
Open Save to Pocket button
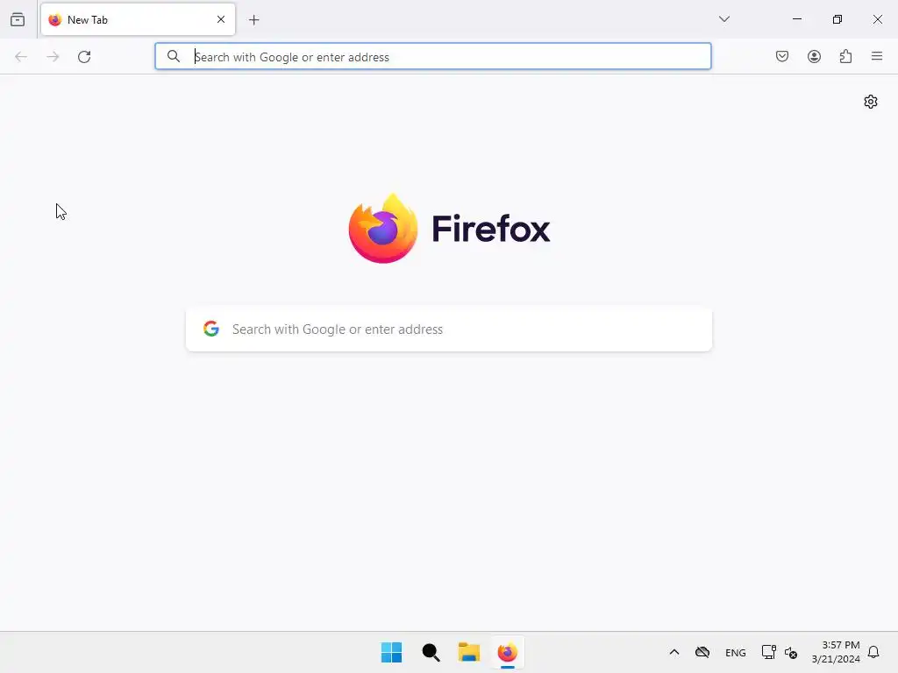782,56
